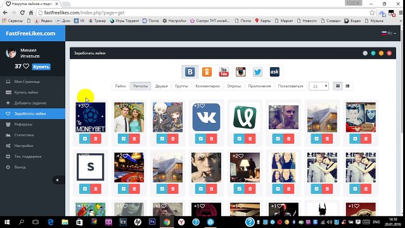The width and height of the screenshot is (405, 228).
Task: Open the Опросы tab
Action: tap(234, 86)
